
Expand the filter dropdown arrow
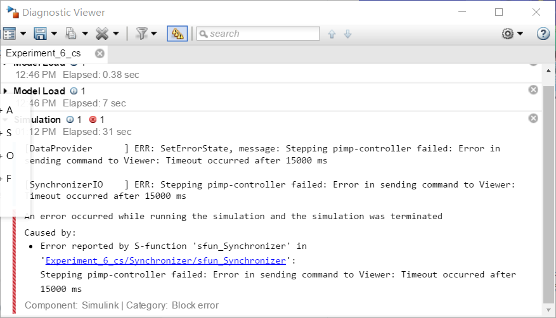[154, 34]
